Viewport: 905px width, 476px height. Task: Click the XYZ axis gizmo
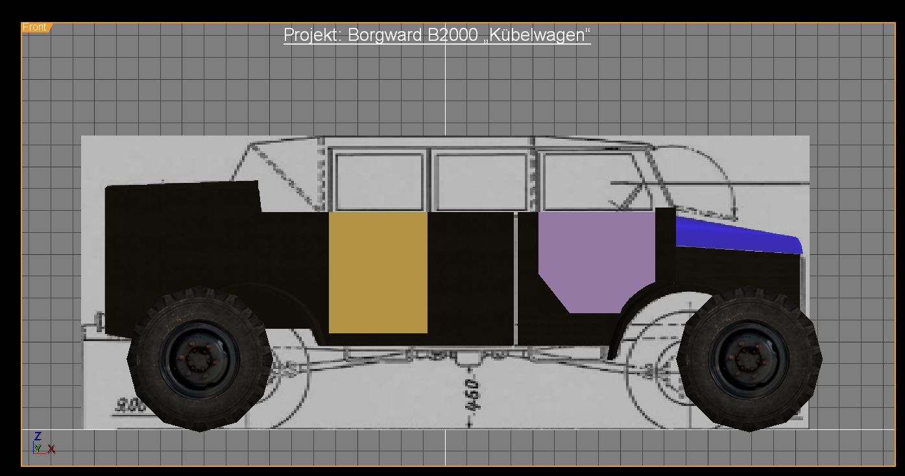(43, 444)
